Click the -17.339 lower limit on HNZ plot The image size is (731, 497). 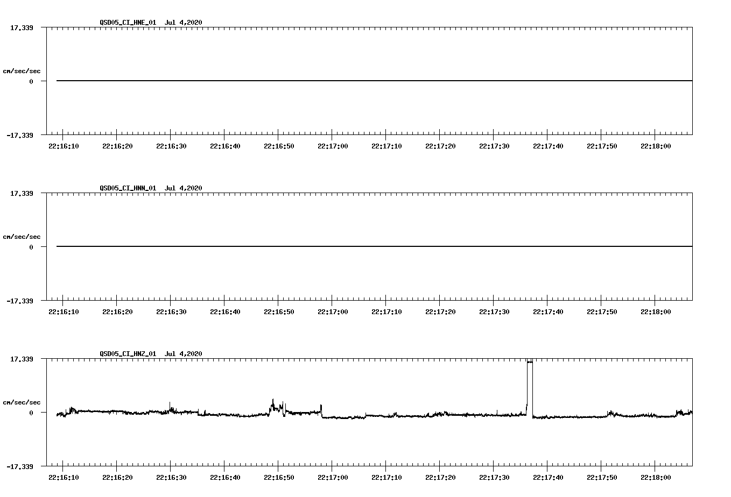(19, 466)
